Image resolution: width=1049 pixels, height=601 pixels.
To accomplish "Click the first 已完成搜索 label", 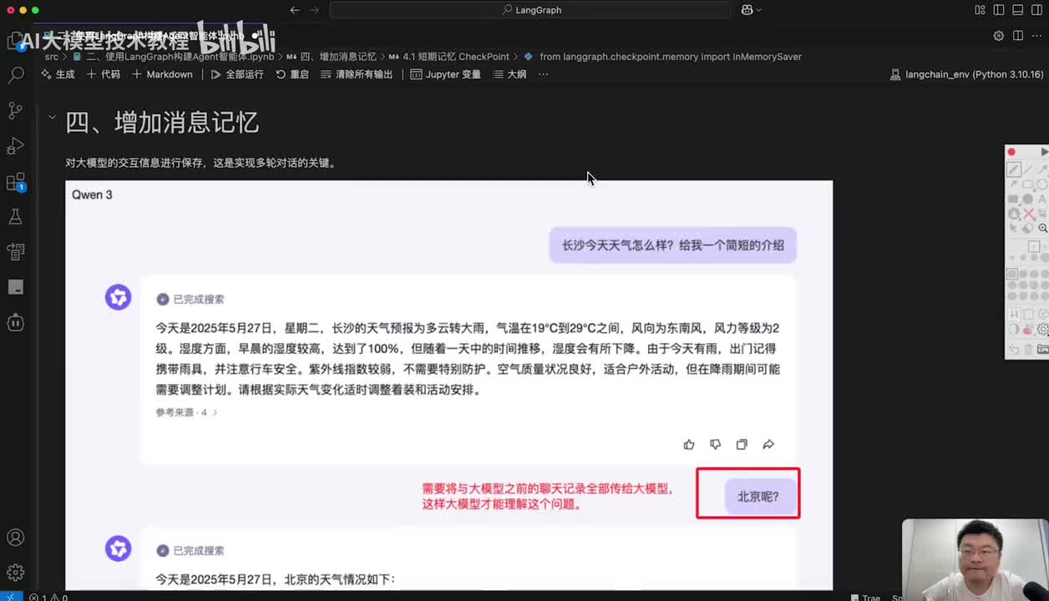I will pos(199,299).
